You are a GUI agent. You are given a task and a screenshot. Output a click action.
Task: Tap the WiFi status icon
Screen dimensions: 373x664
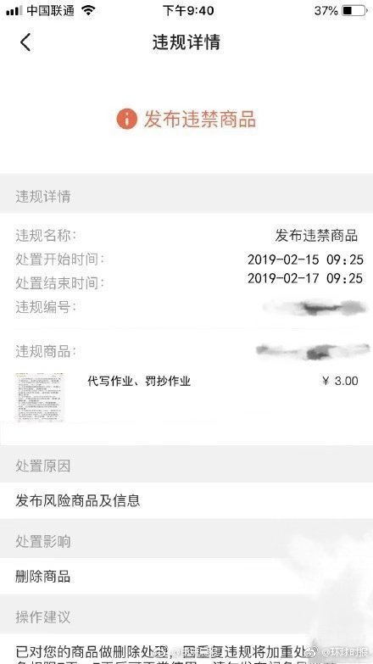(x=88, y=10)
